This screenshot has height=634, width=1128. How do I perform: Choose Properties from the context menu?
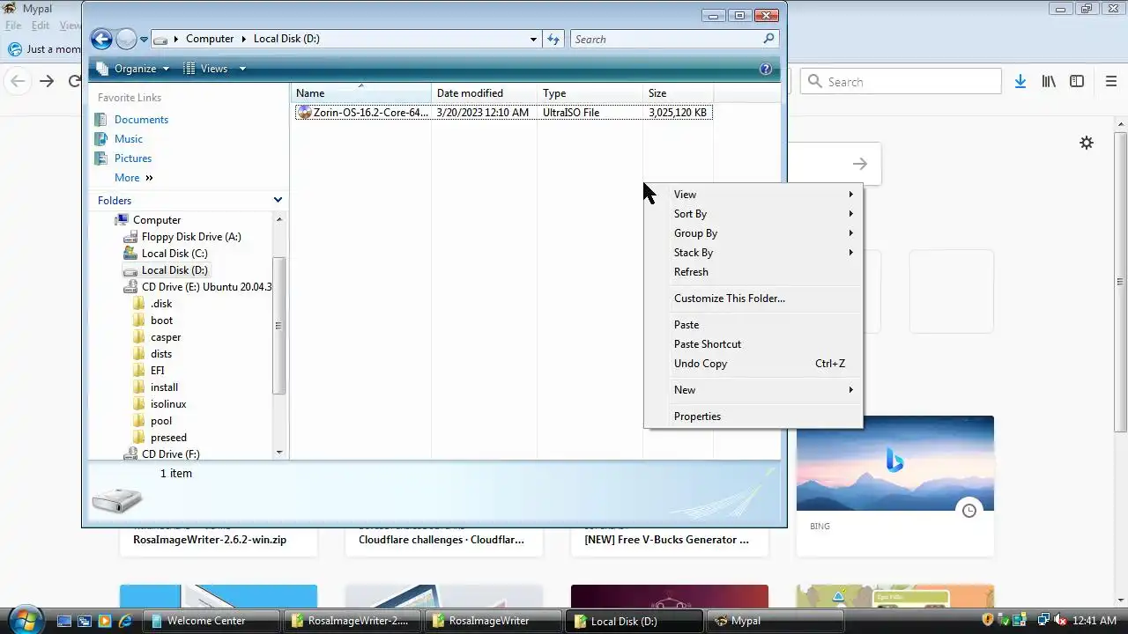[753, 417]
